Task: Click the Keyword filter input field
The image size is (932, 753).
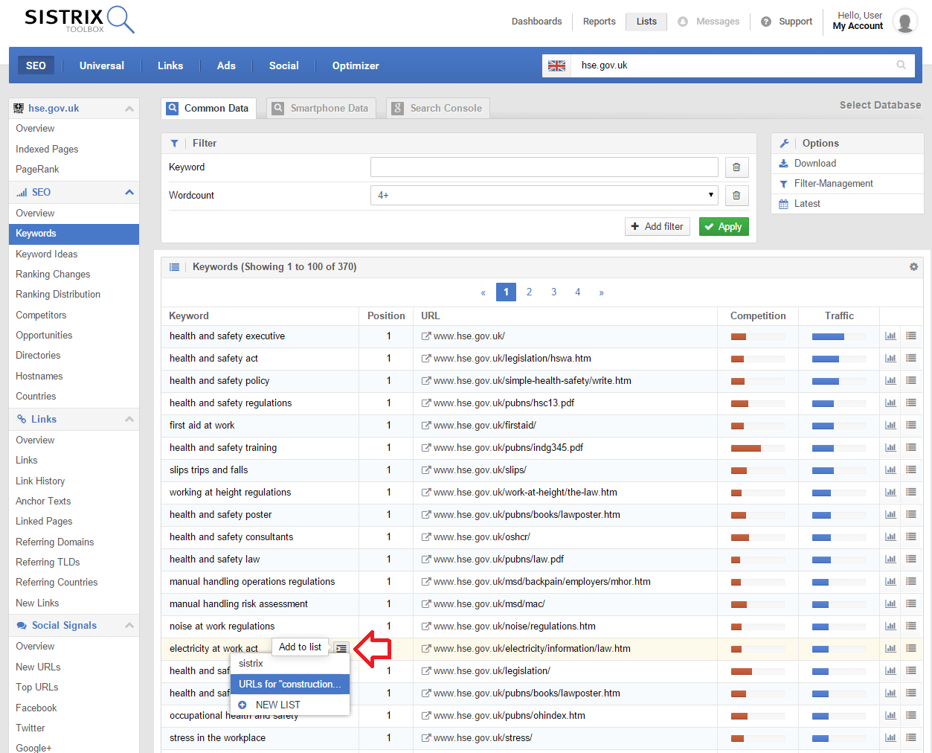Action: [544, 167]
